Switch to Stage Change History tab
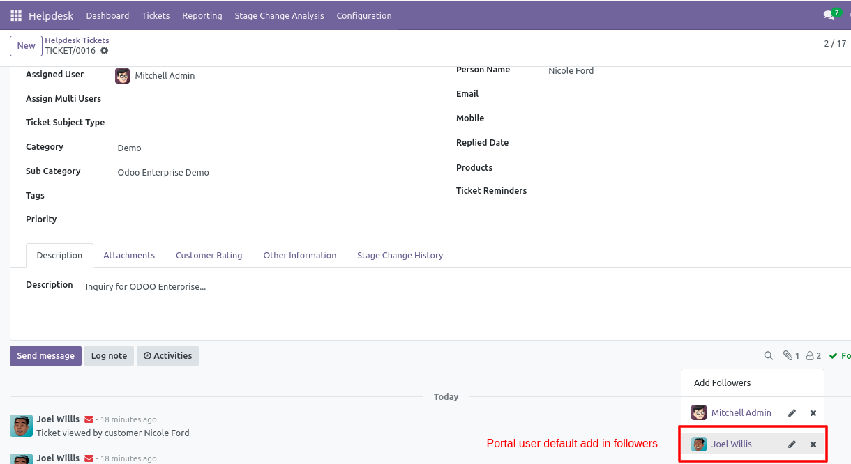851x464 pixels. [x=400, y=255]
